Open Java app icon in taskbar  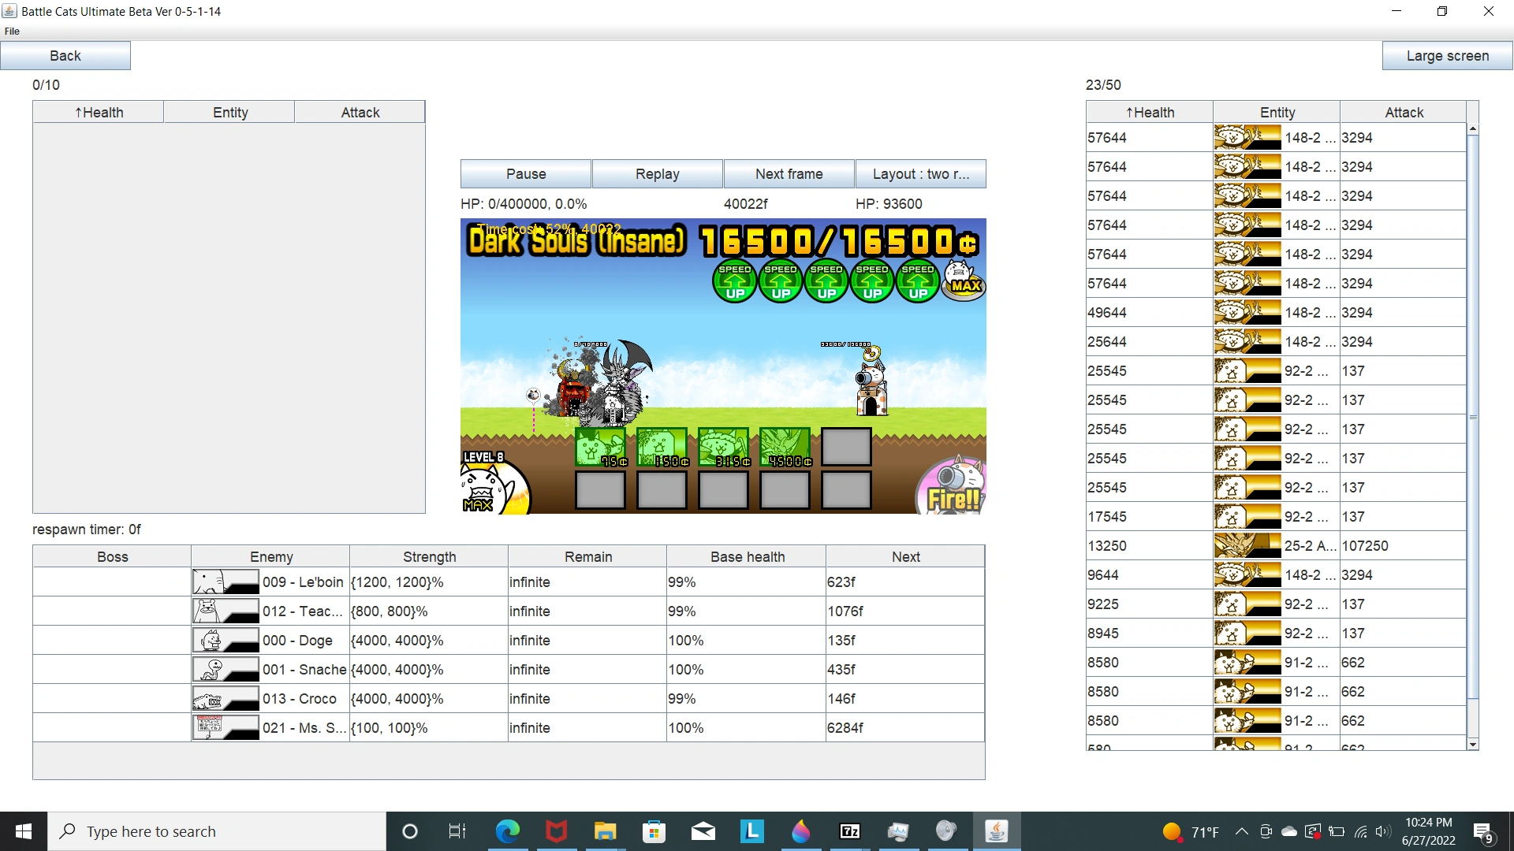(x=997, y=831)
